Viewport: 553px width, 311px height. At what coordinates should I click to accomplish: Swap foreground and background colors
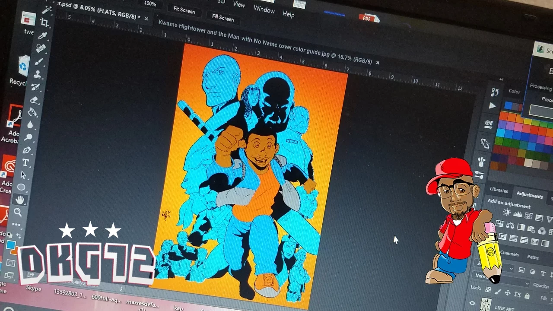[x=18, y=236]
